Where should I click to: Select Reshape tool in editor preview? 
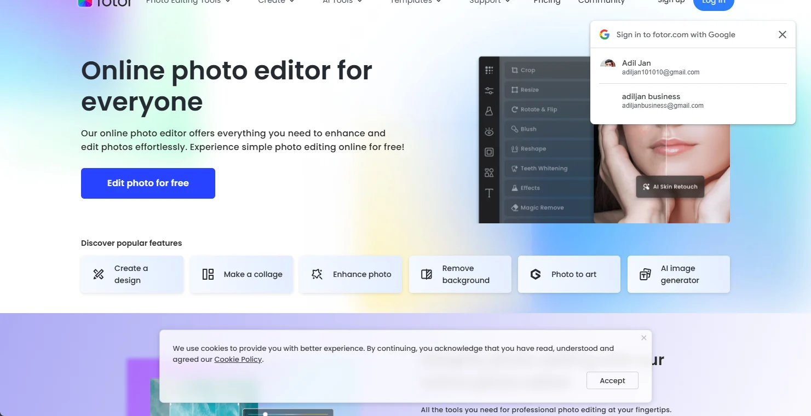click(x=548, y=149)
